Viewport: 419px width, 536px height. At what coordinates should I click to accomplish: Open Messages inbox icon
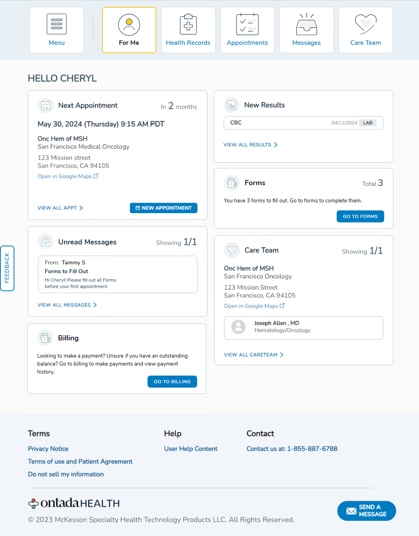tap(307, 25)
